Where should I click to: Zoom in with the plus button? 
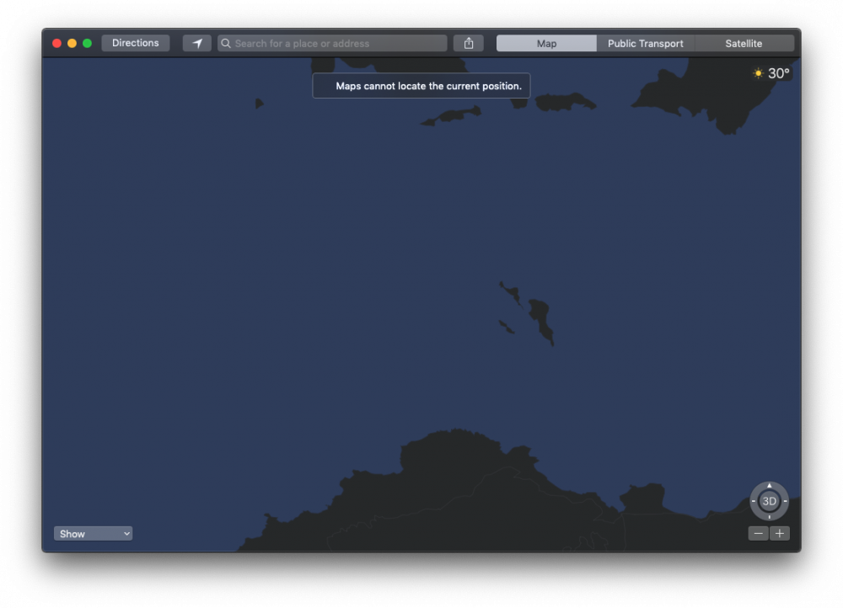point(780,533)
